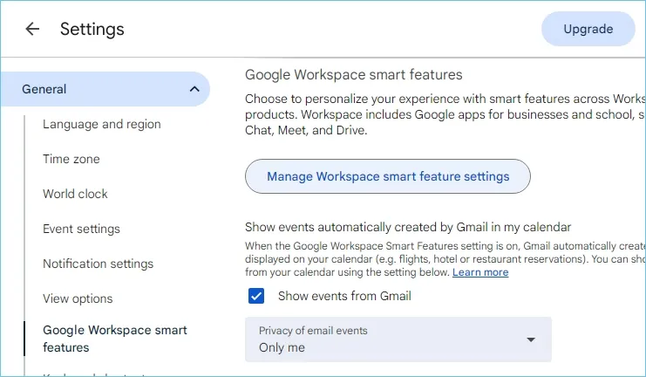Open the Learn more link
646x377 pixels.
[x=480, y=272]
